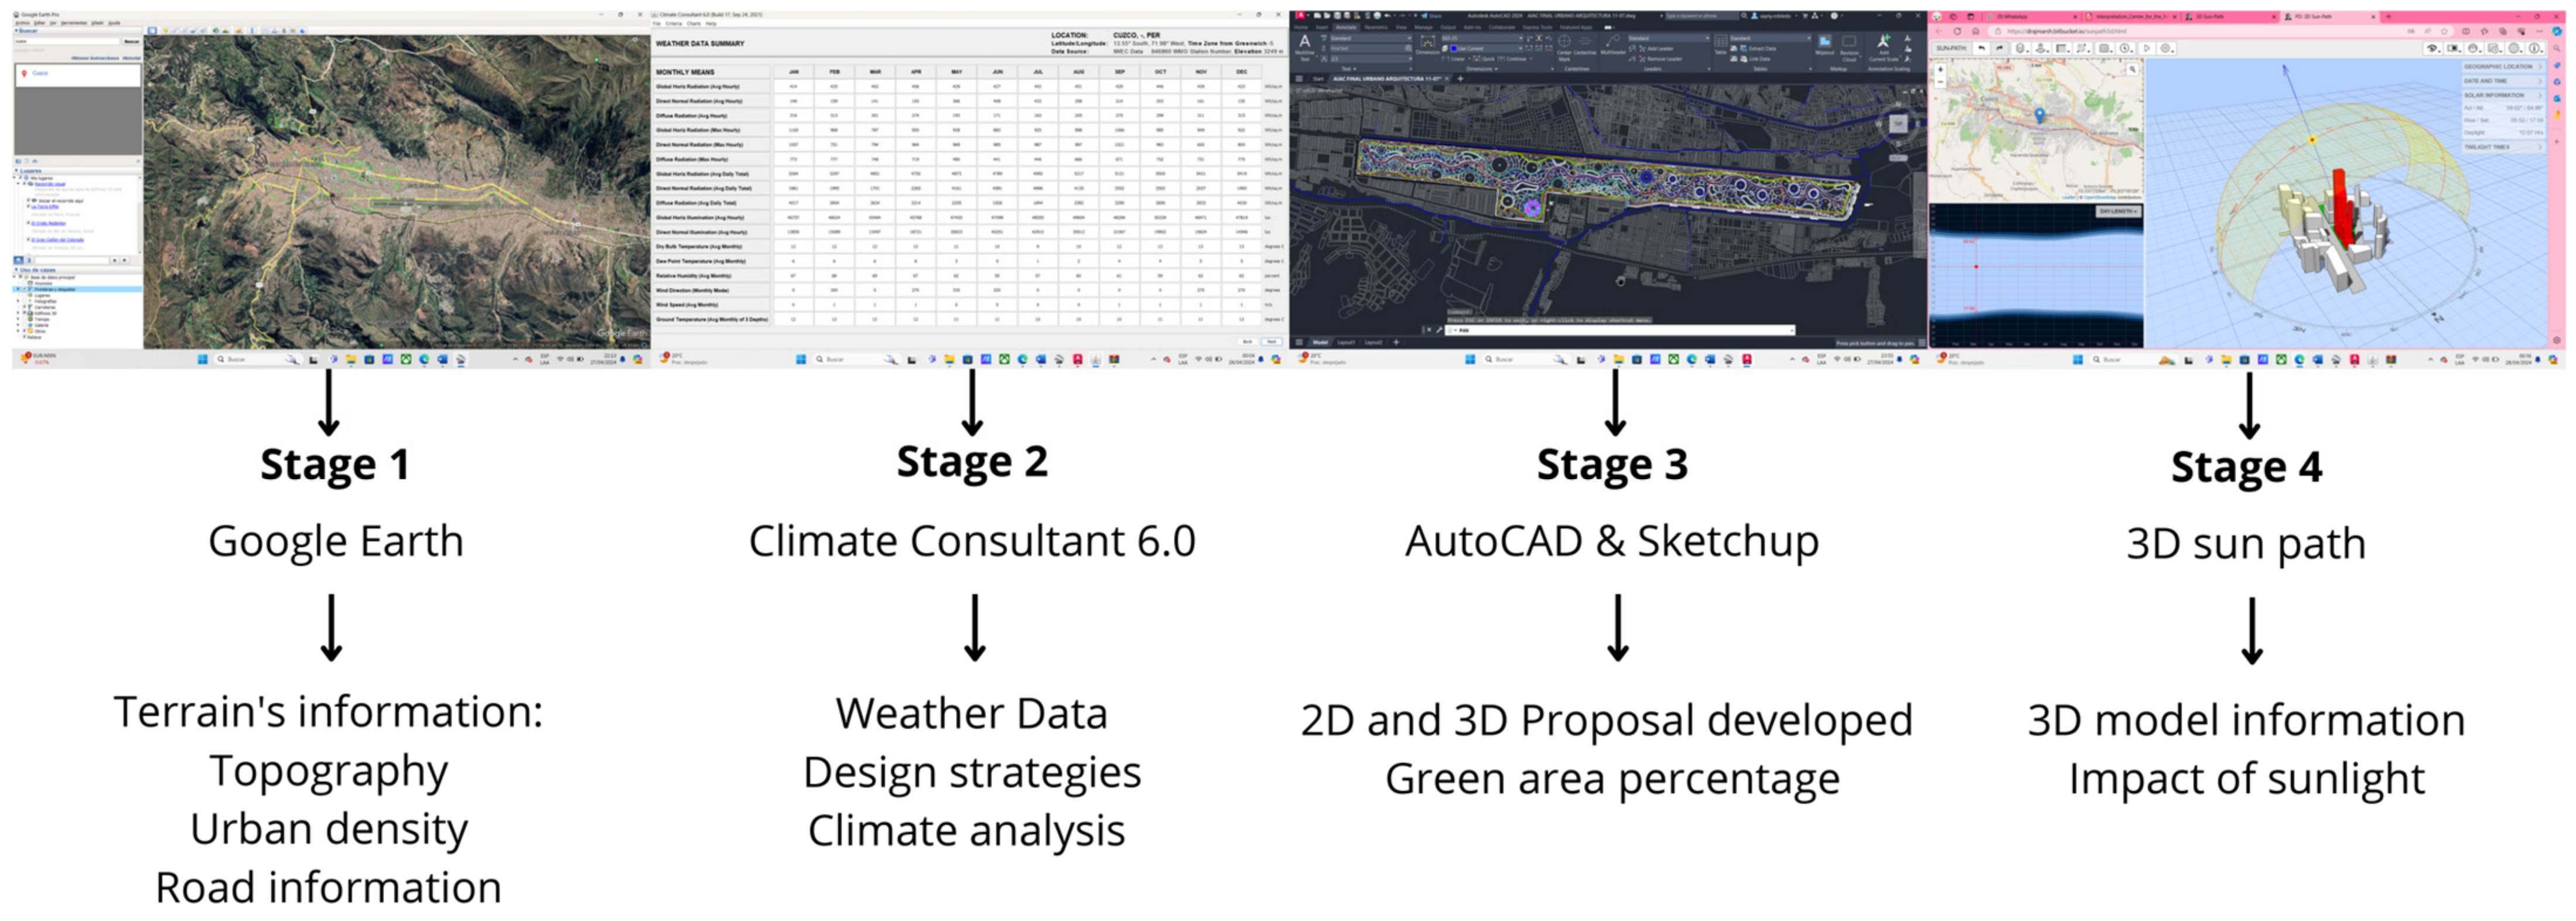Click the AutoCAD command line input

click(x=1620, y=330)
